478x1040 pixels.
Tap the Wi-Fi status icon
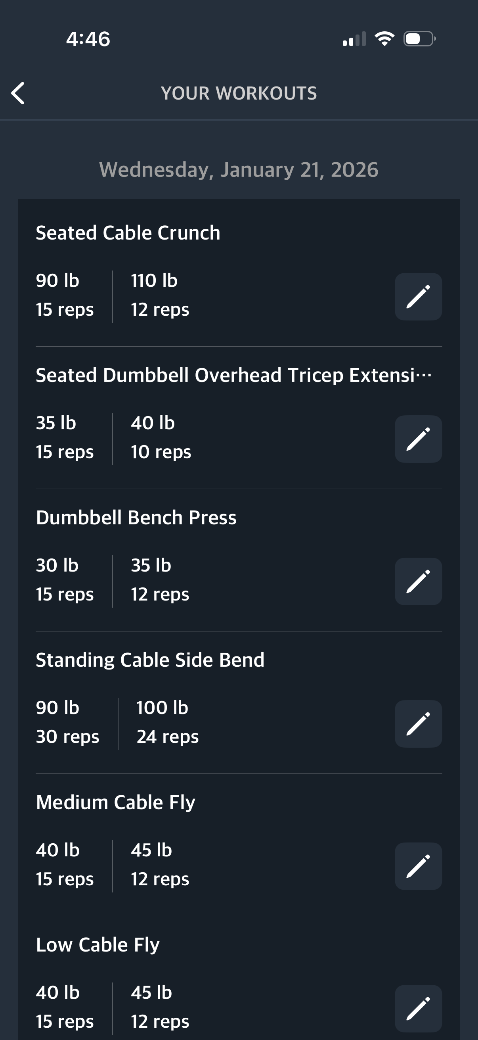pos(384,39)
